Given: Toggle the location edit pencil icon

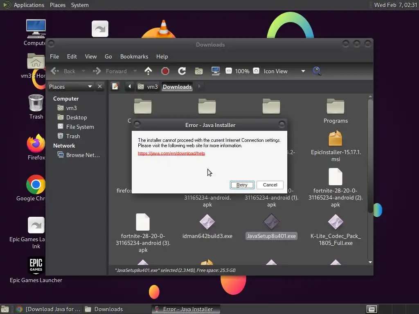Looking at the screenshot, I should point(115,87).
